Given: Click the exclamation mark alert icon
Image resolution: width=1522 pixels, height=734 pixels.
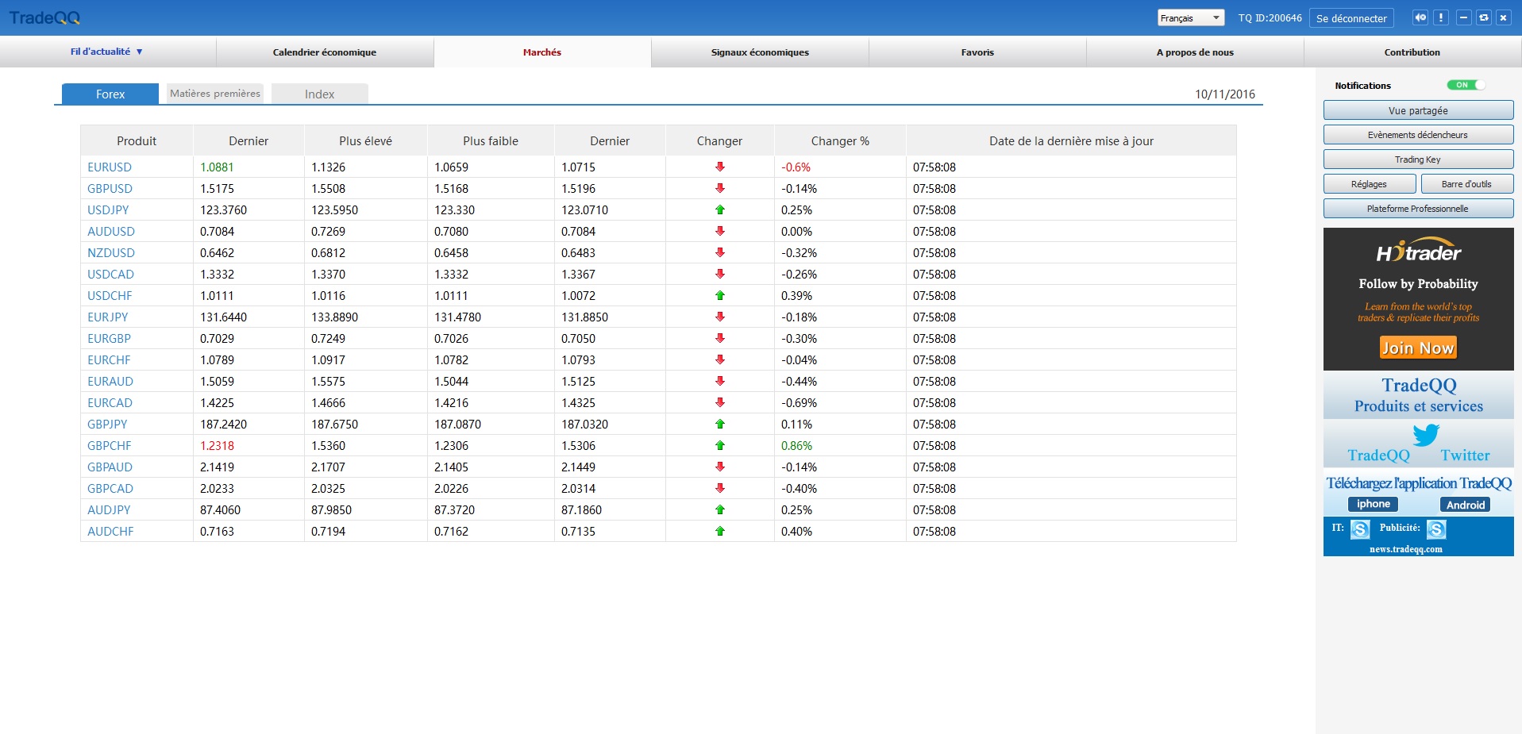Looking at the screenshot, I should click(1441, 17).
